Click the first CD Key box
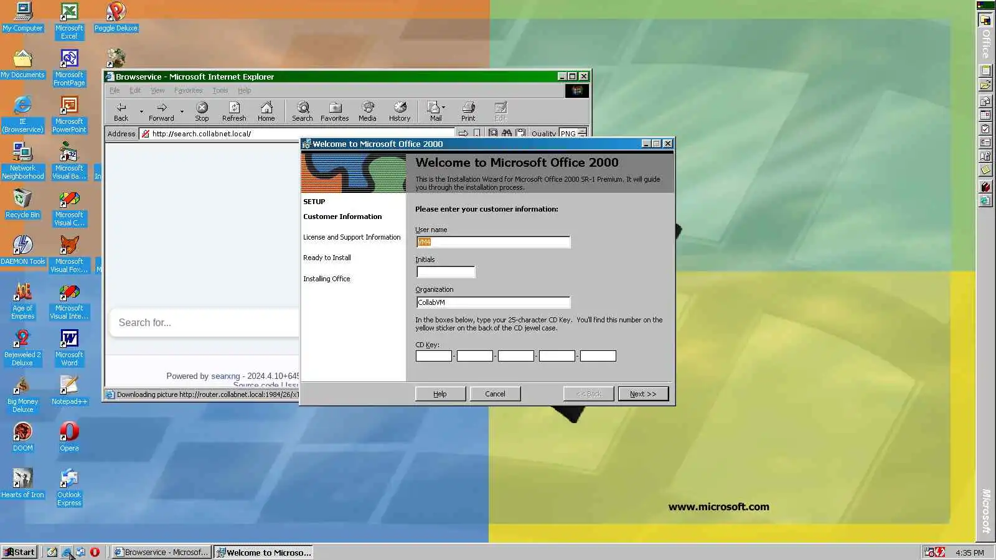This screenshot has height=560, width=996. point(434,356)
